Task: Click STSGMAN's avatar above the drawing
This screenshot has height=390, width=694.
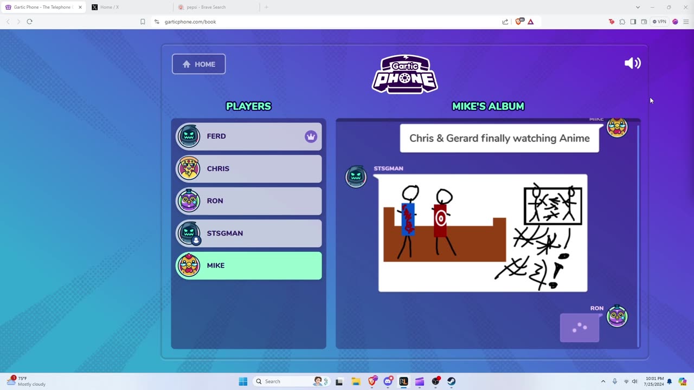Action: pyautogui.click(x=356, y=177)
